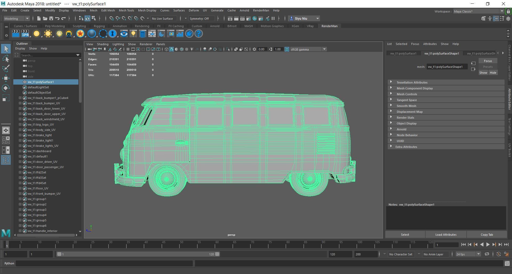Undo the last action with arrow icon
This screenshot has width=512, height=274.
click(x=57, y=18)
